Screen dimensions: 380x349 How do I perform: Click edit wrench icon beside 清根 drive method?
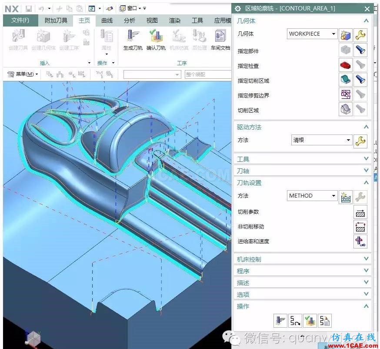(360, 141)
